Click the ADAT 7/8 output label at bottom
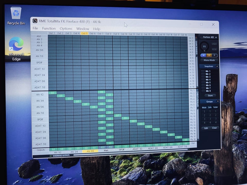This screenshot has height=185, width=247. (x=182, y=147)
